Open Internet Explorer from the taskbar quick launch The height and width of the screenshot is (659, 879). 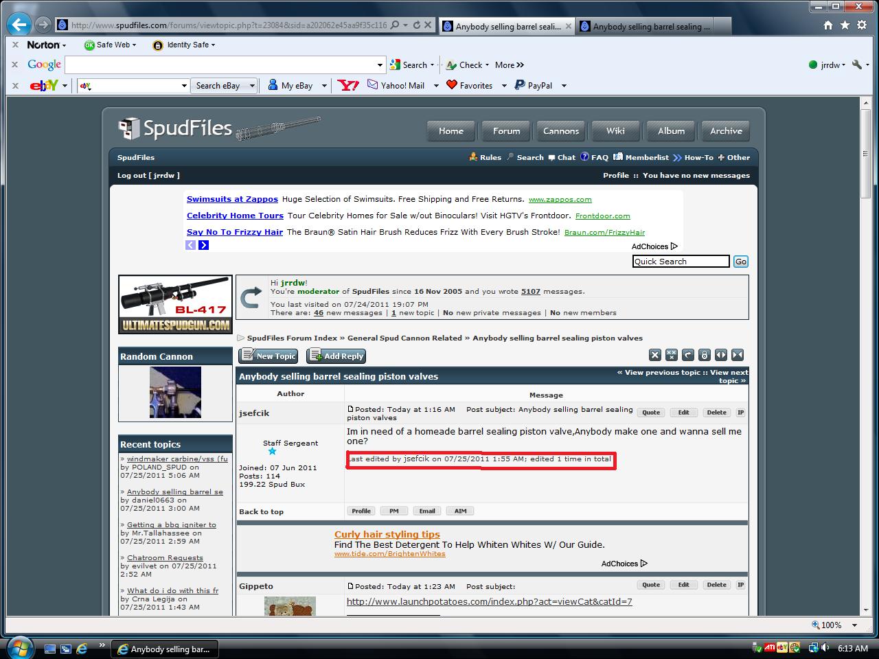tap(82, 648)
